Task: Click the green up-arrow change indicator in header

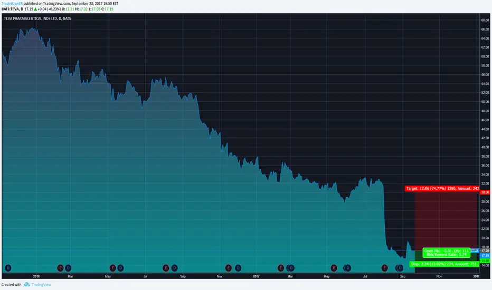Action: point(35,9)
